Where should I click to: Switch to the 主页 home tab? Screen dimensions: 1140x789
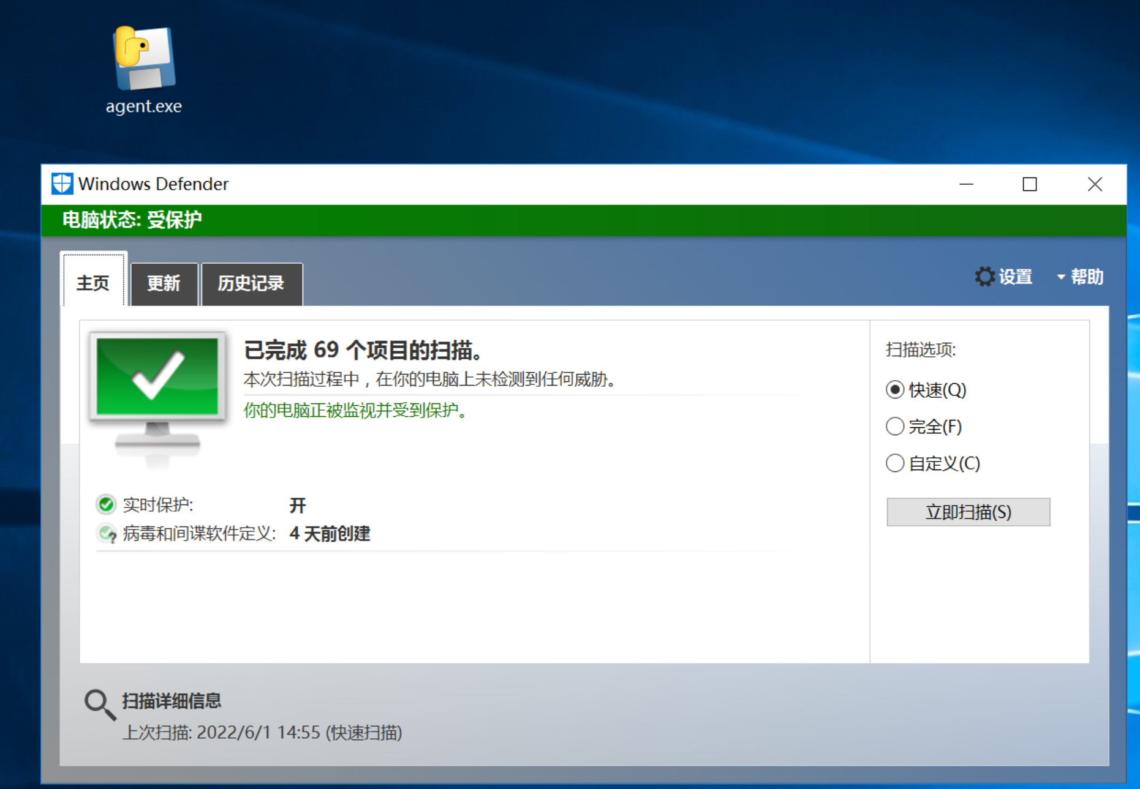click(x=93, y=283)
